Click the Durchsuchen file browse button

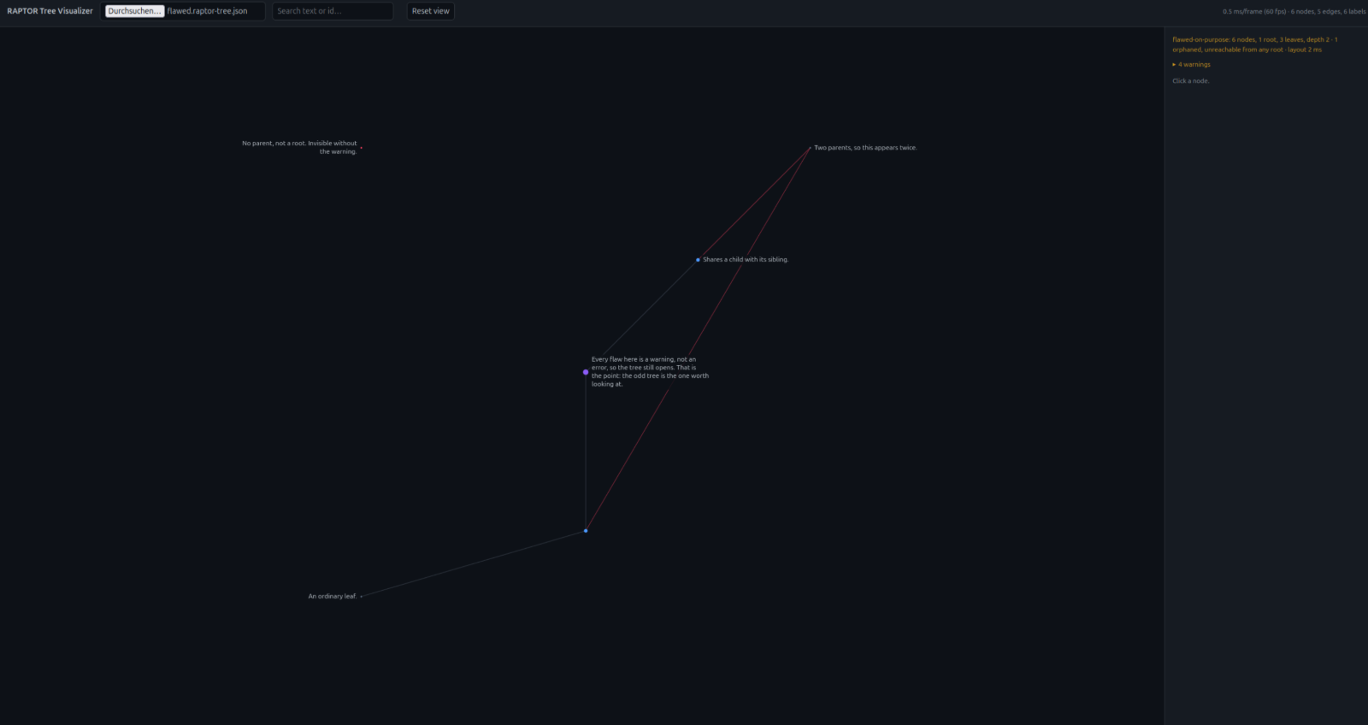(x=134, y=11)
